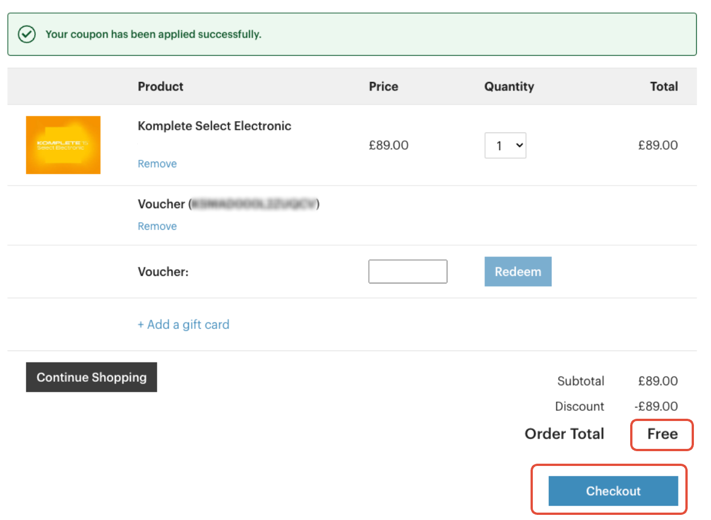Click the Discount label
This screenshot has width=711, height=520.
(x=580, y=406)
